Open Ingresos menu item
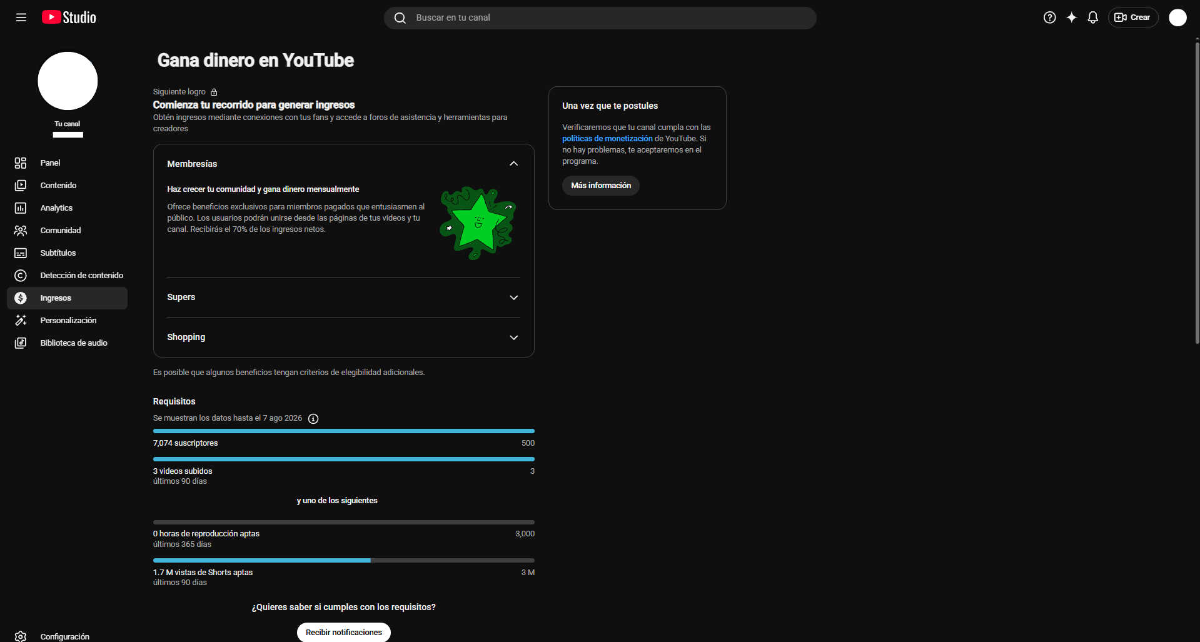1200x642 pixels. point(67,298)
